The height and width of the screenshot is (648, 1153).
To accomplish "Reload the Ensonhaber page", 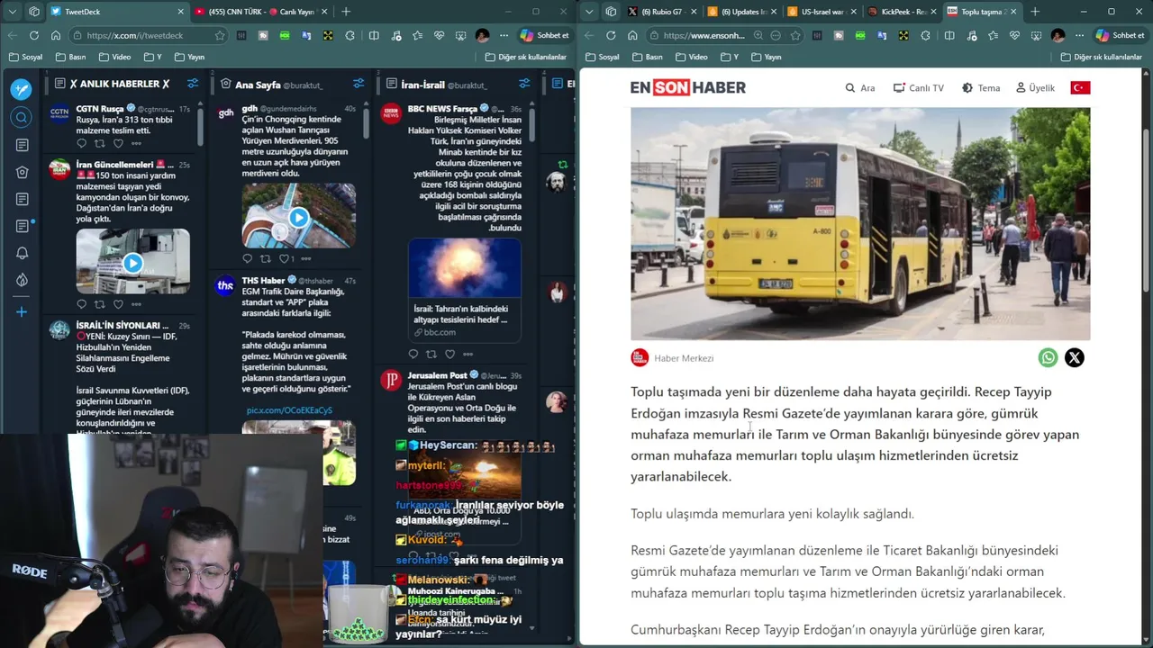I will click(x=611, y=35).
